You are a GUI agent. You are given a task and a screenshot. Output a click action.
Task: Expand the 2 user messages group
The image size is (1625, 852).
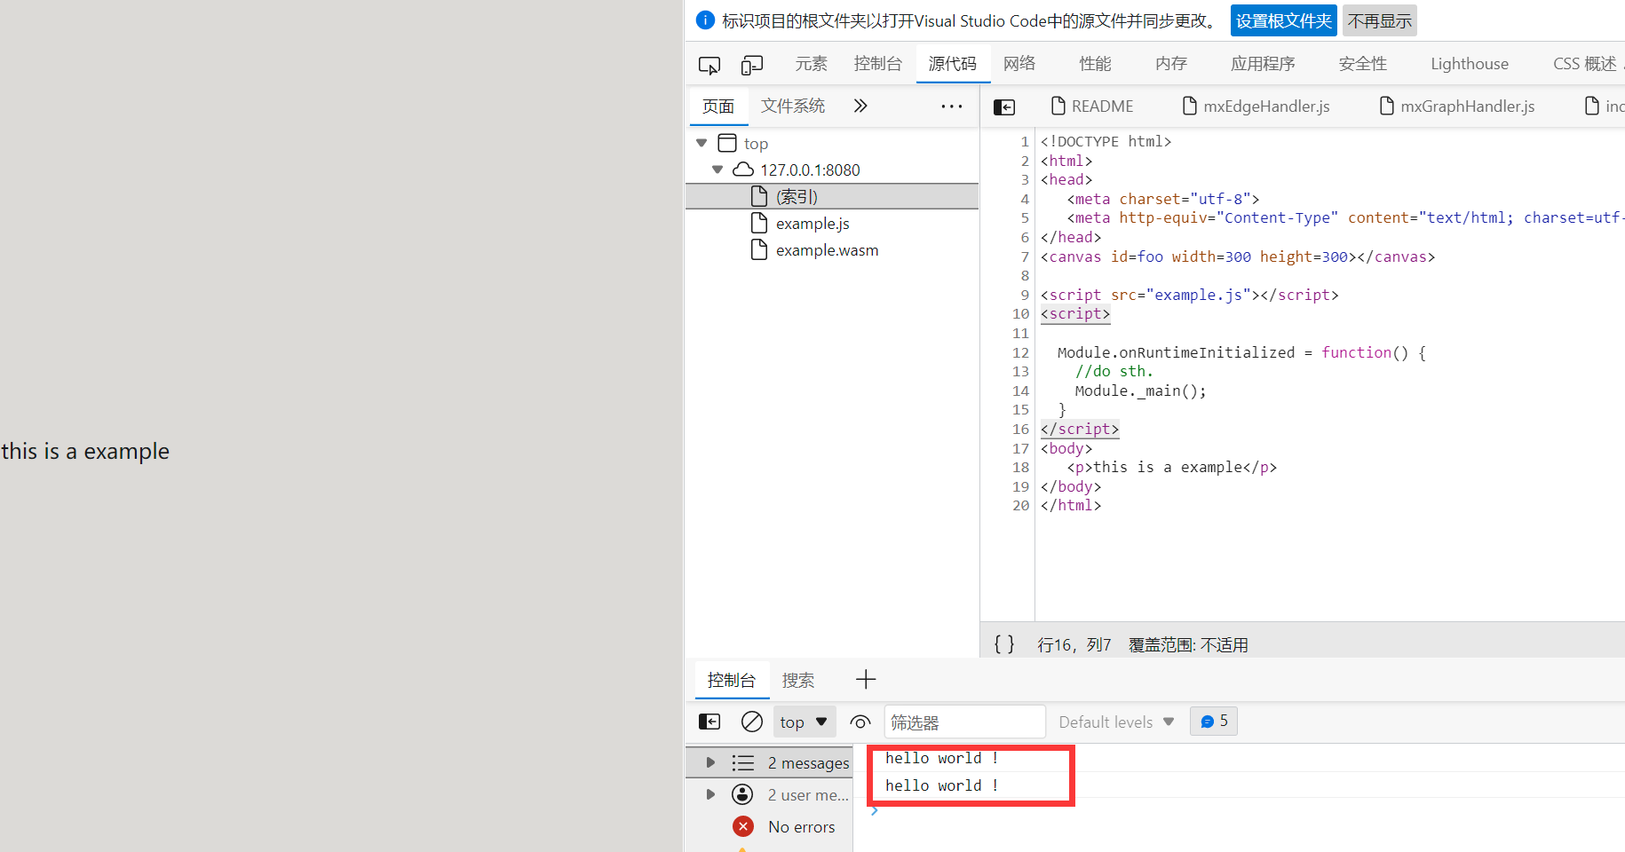[710, 794]
